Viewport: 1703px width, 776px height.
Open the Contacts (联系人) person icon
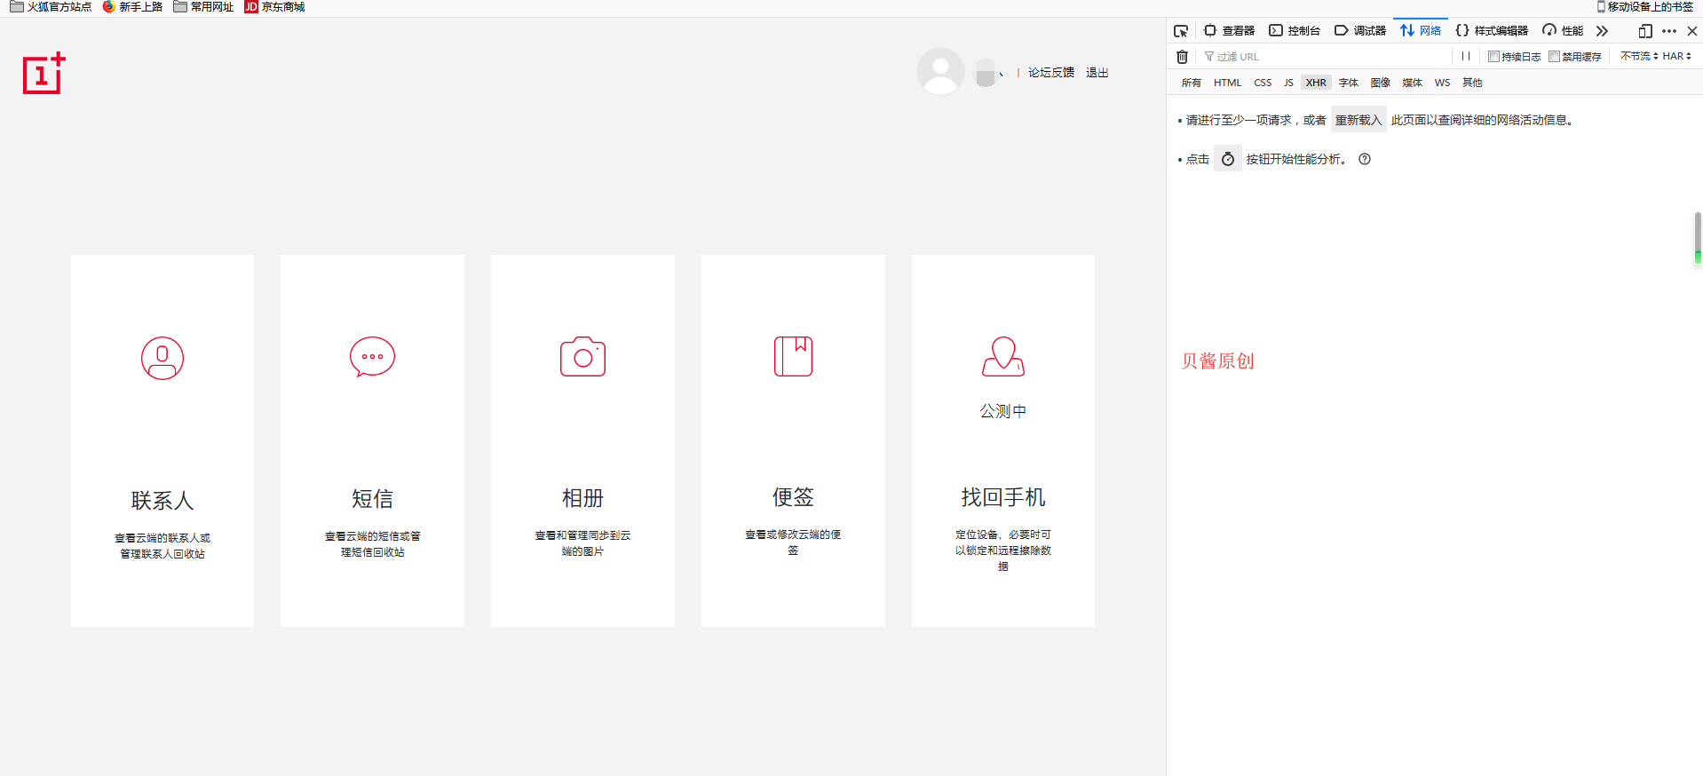pyautogui.click(x=162, y=358)
